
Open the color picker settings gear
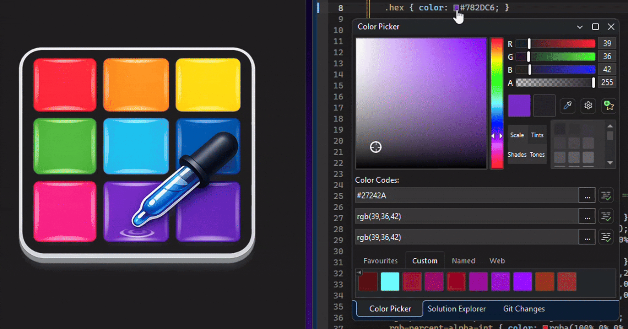(588, 105)
